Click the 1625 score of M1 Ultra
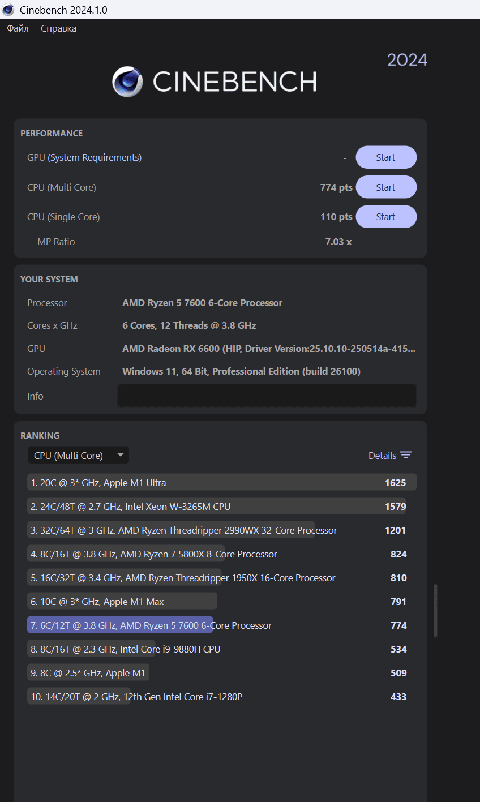 [x=395, y=483]
